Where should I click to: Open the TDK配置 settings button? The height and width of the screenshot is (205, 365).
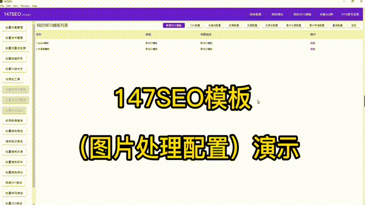(x=194, y=25)
